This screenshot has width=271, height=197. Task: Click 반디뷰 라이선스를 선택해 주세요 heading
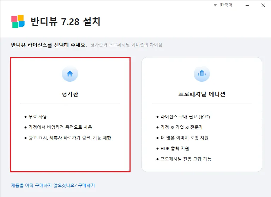(x=49, y=45)
